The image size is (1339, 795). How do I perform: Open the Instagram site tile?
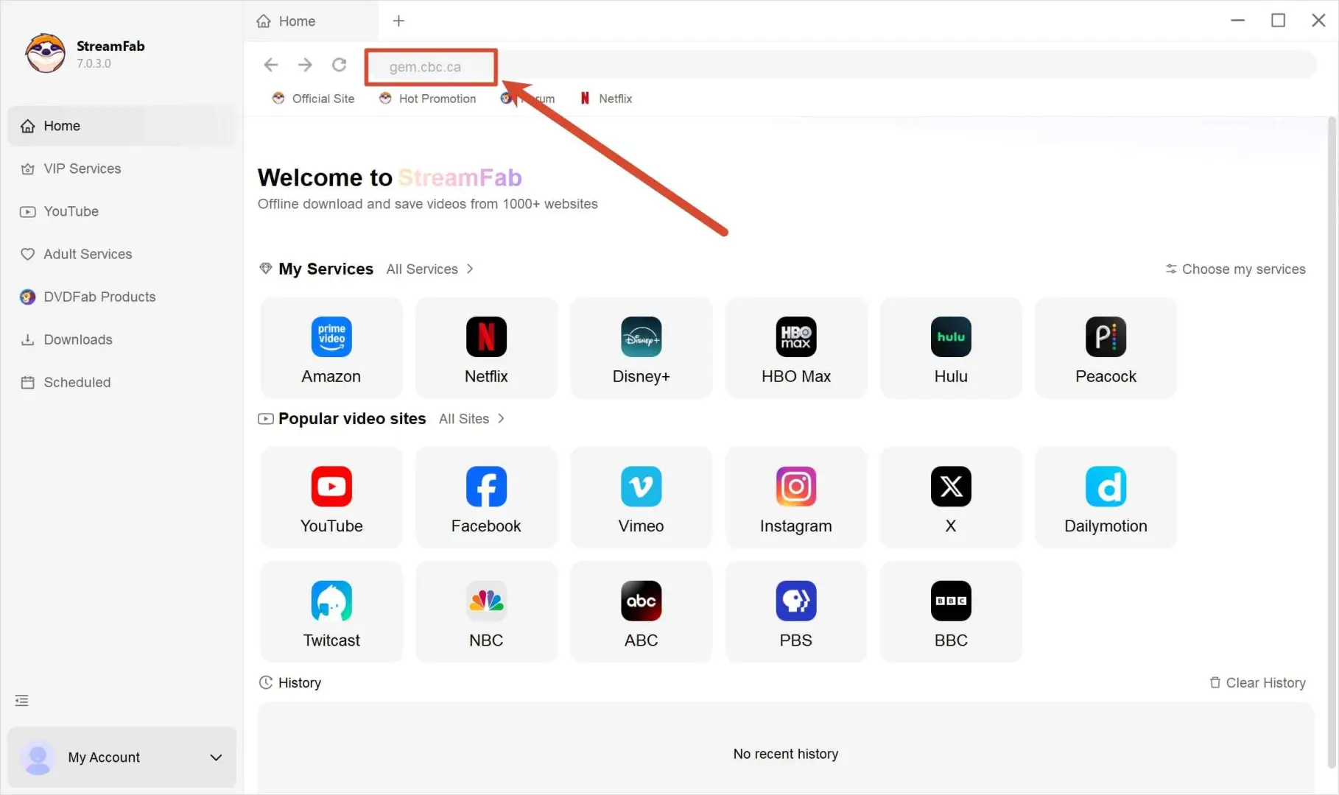tap(795, 498)
